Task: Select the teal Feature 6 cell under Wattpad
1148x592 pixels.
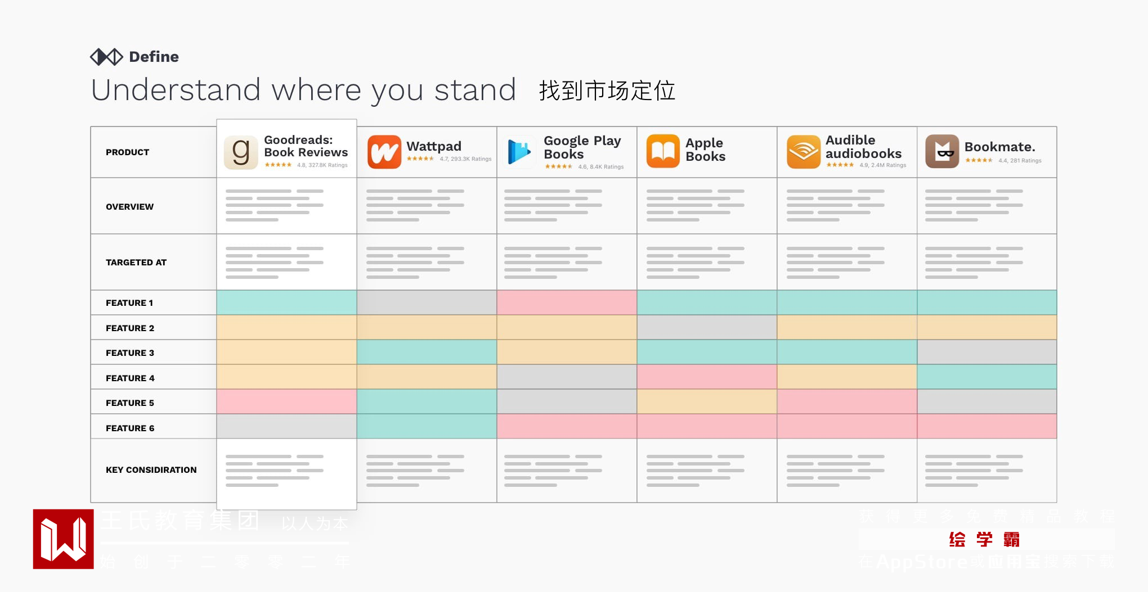Action: click(427, 426)
